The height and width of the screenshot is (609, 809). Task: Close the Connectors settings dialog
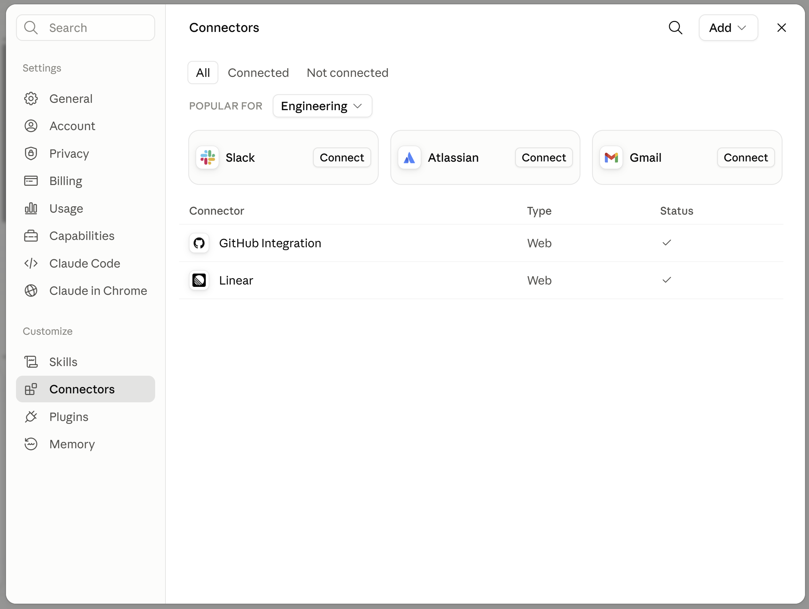tap(782, 28)
